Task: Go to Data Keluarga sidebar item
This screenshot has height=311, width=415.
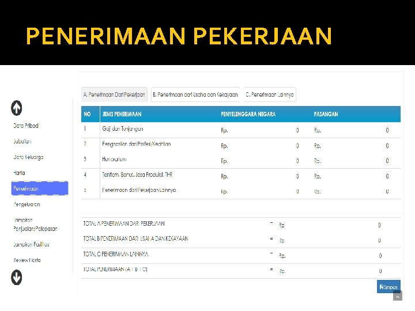Action: tap(28, 157)
